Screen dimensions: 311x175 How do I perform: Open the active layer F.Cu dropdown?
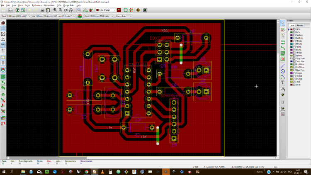point(105,10)
